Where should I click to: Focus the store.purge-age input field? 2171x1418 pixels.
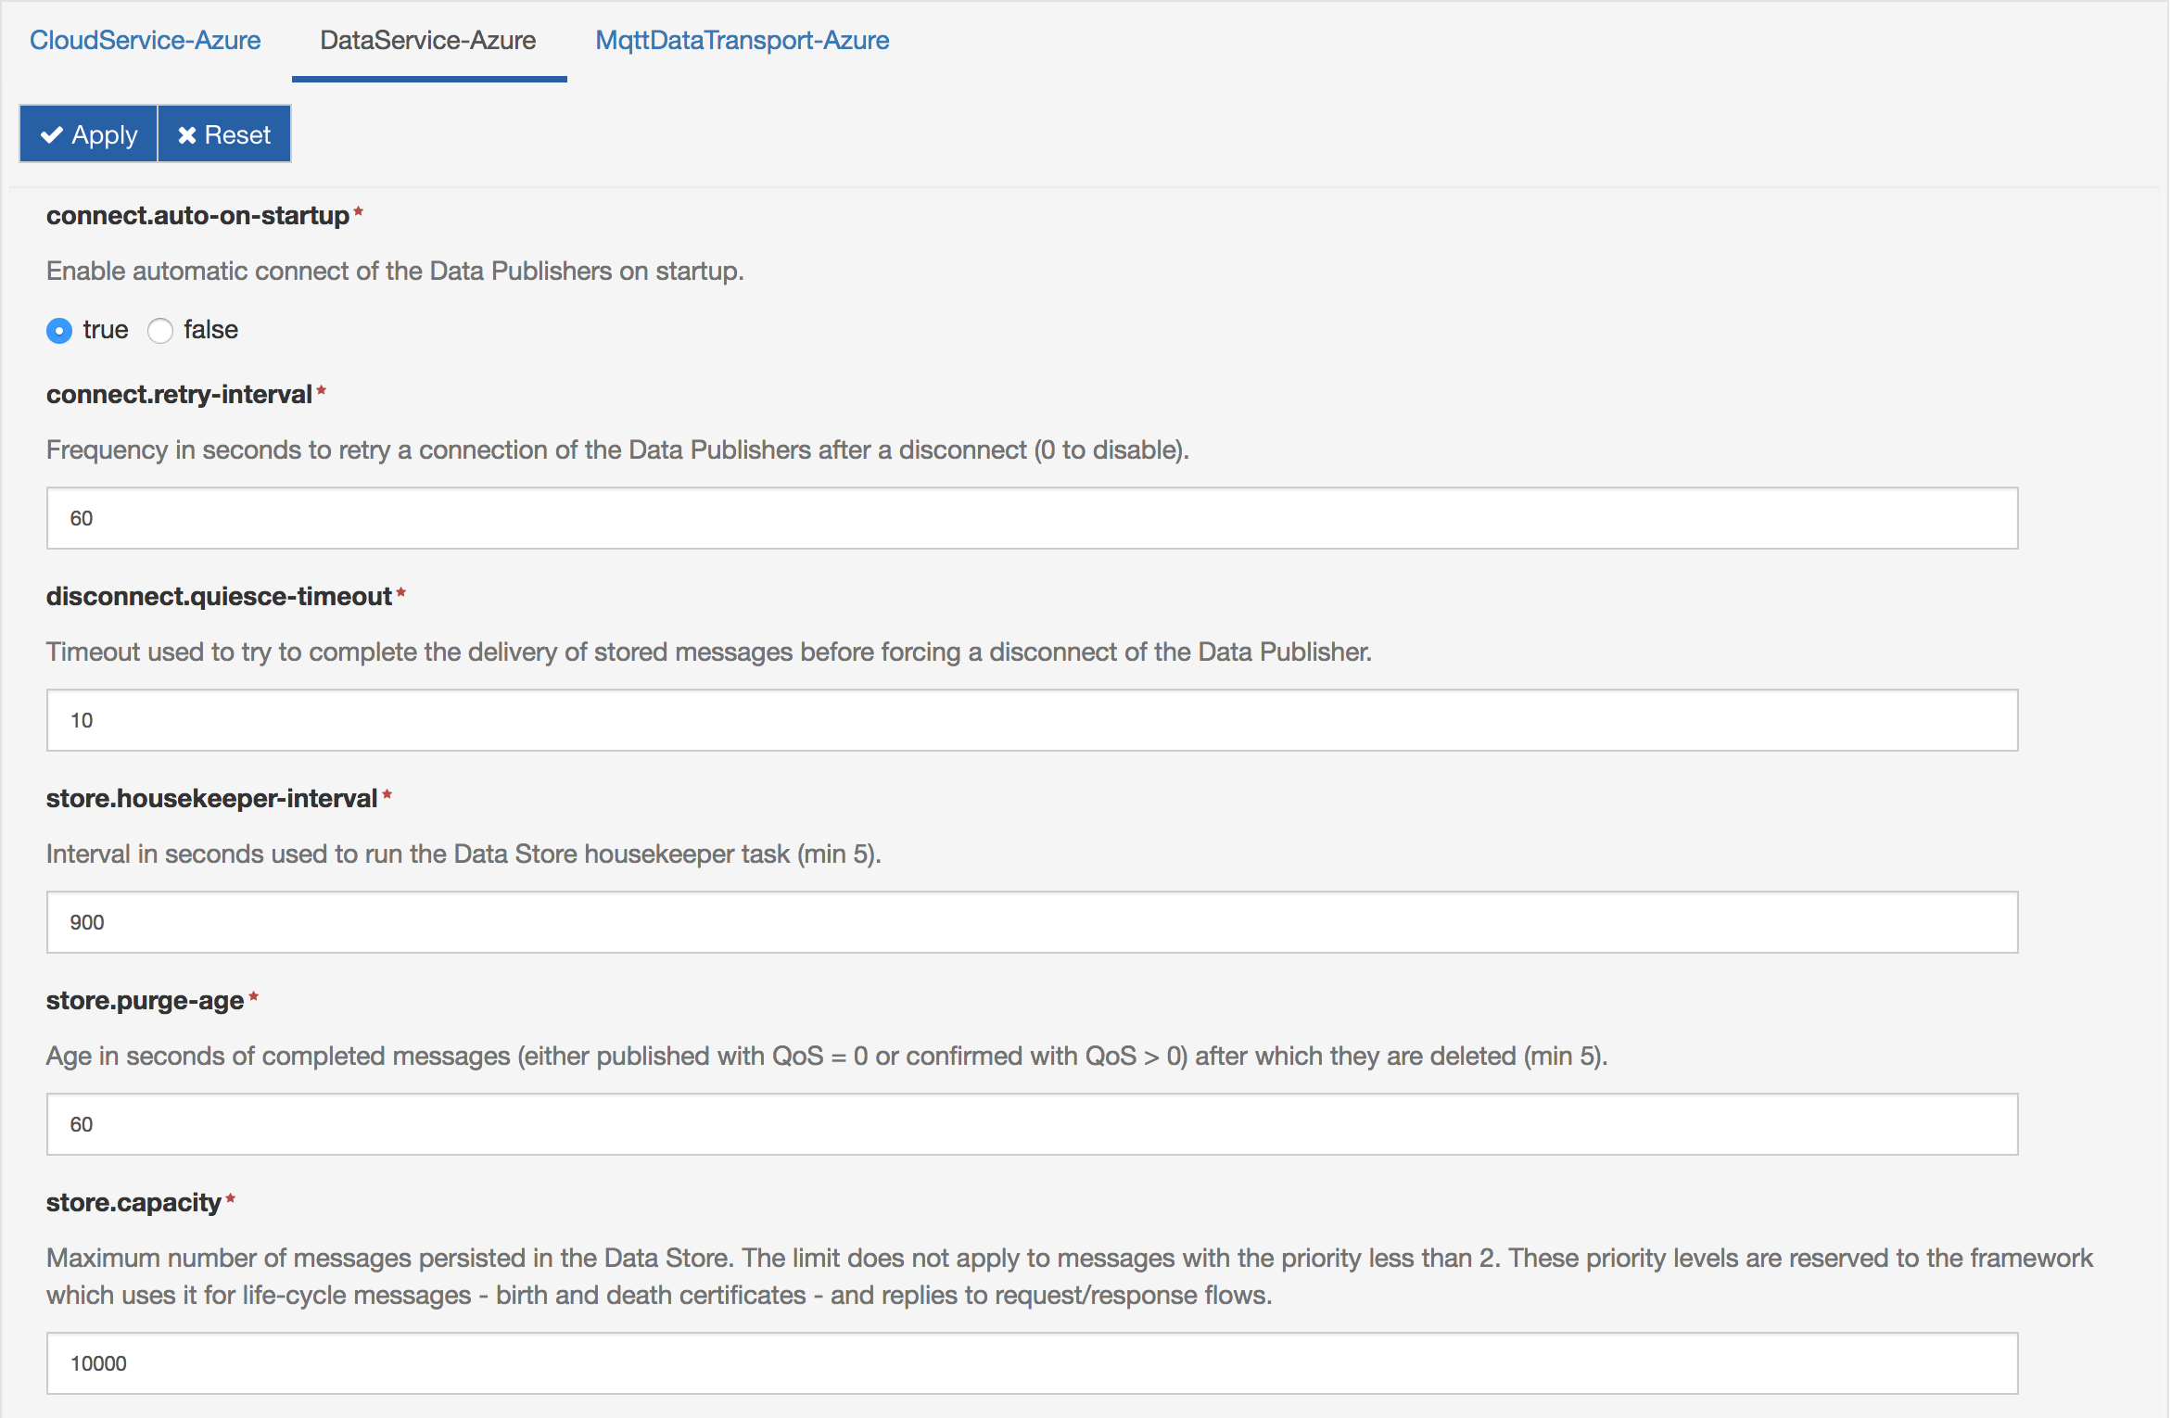[x=1032, y=1124]
